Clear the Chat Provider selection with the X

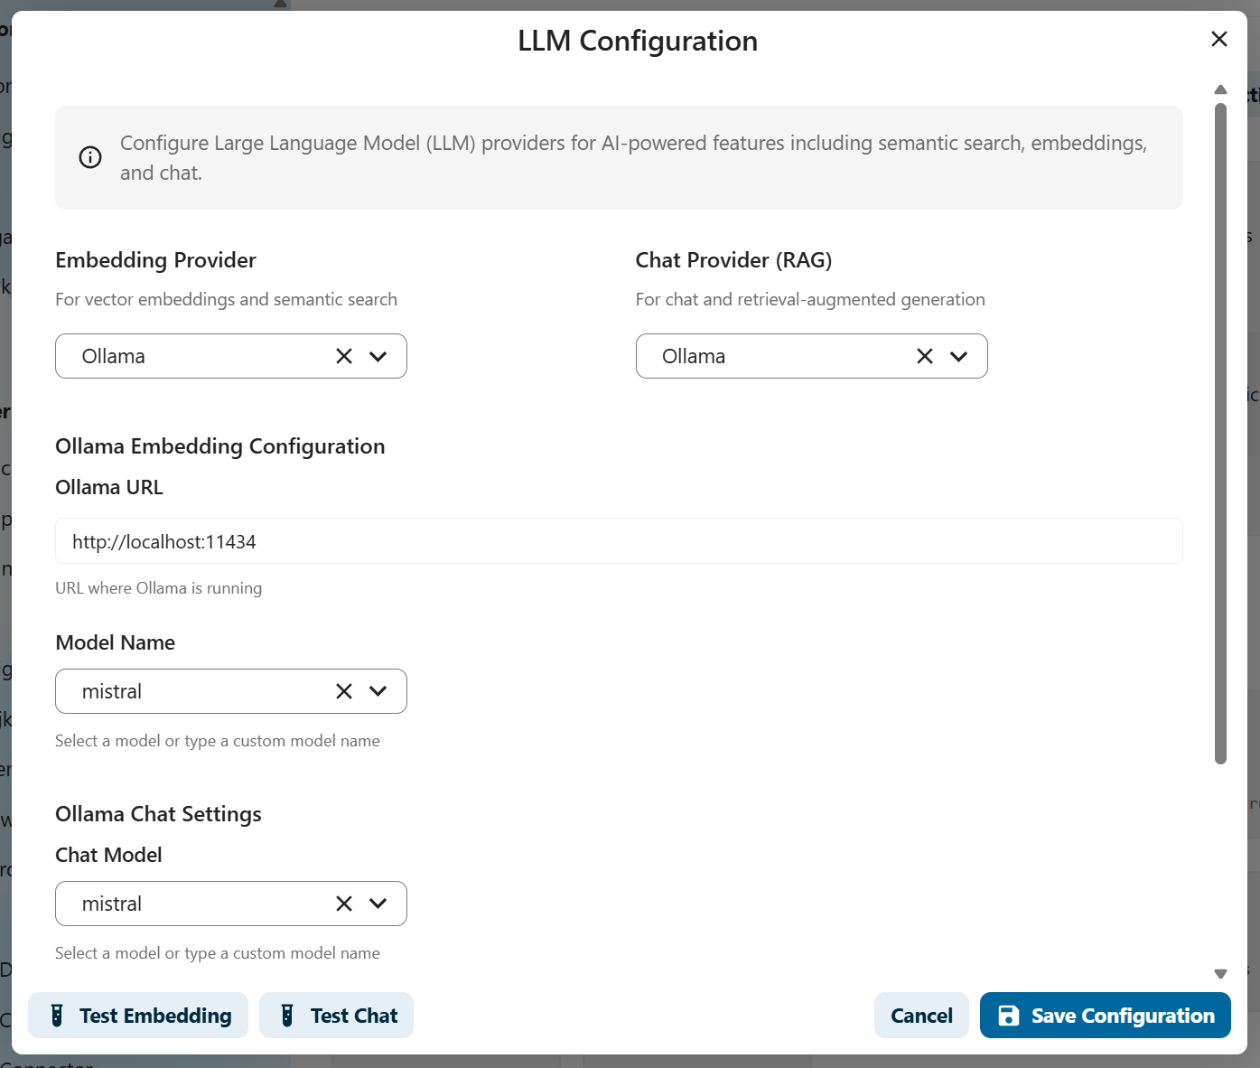tap(924, 356)
